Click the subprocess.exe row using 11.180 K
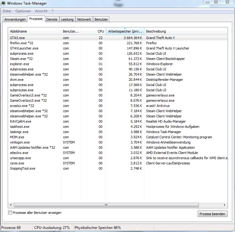Screen dimensions: 235x232 pyautogui.click(x=118, y=90)
